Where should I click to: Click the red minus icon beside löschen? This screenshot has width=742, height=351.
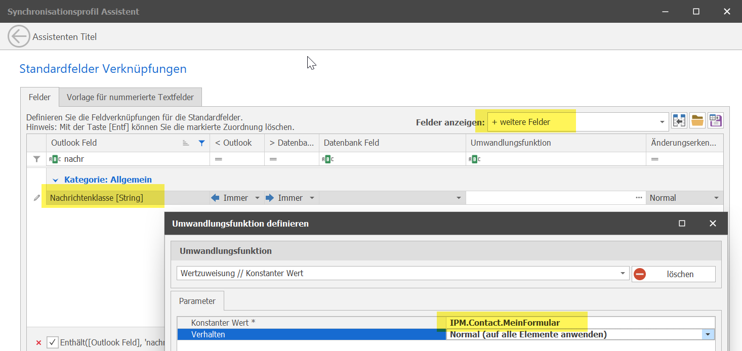pyautogui.click(x=640, y=274)
